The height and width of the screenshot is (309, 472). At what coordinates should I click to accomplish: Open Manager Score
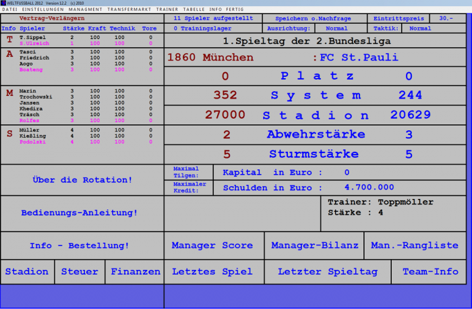[x=214, y=246]
